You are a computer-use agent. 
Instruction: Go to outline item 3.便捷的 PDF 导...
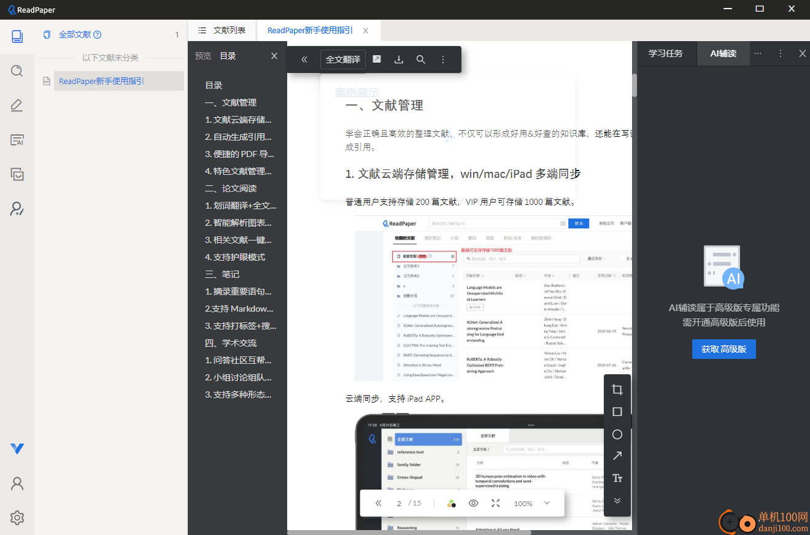click(239, 154)
